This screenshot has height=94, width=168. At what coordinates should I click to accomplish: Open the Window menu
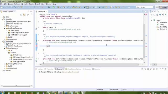click(x=49, y=4)
